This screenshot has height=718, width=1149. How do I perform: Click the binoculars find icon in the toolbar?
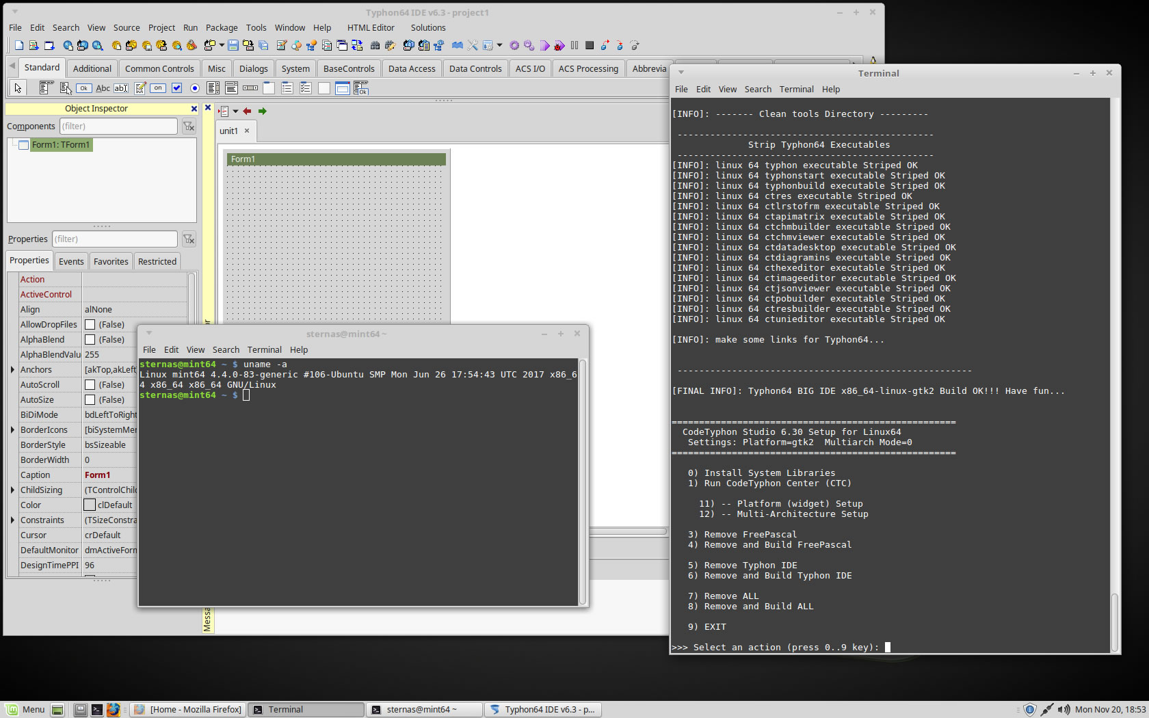click(375, 46)
